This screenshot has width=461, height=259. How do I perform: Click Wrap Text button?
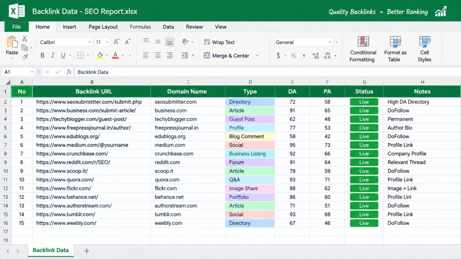point(219,42)
